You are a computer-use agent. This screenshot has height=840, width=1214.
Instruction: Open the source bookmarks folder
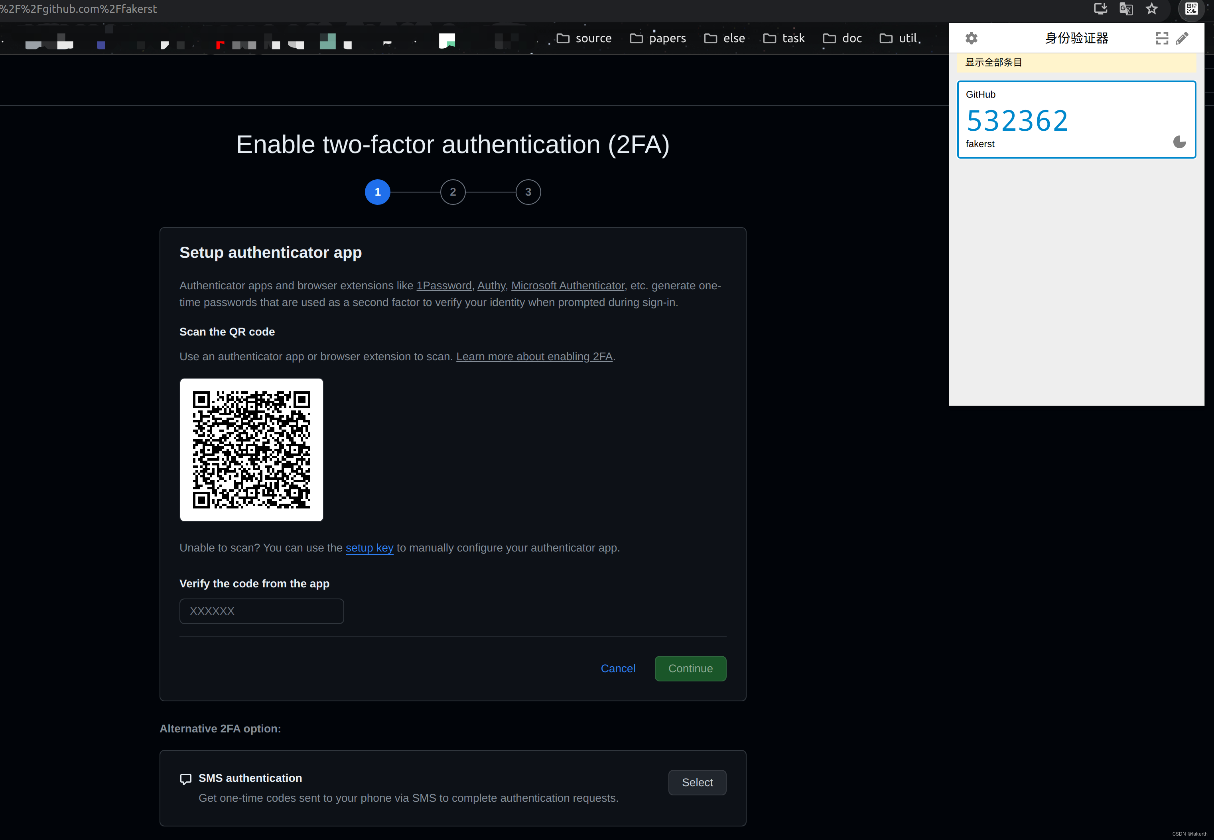tap(584, 38)
